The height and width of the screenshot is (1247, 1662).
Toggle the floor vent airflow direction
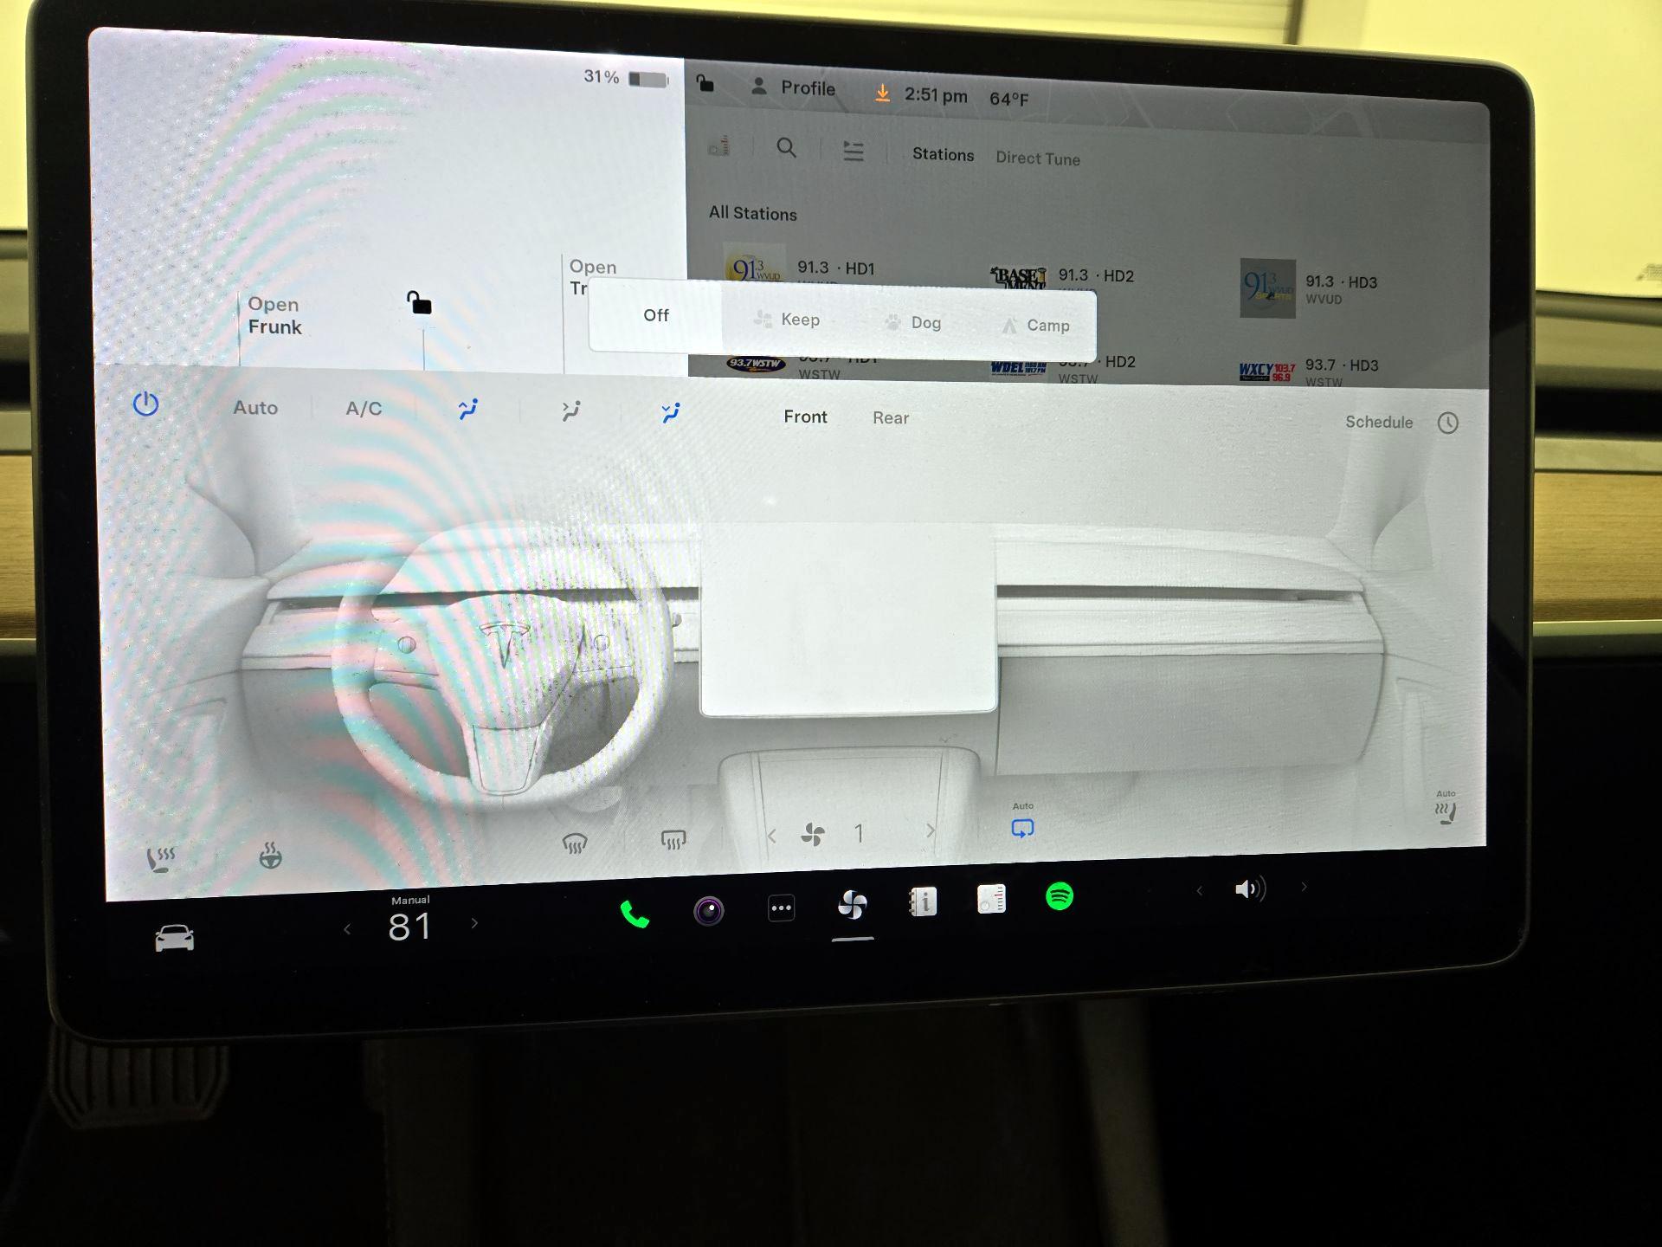click(671, 413)
